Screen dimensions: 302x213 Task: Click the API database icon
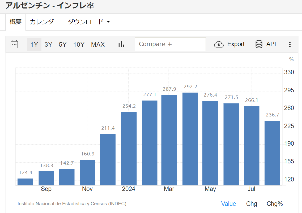[259, 44]
